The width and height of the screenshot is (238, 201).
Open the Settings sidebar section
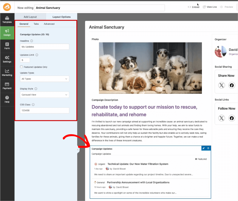(x=7, y=60)
